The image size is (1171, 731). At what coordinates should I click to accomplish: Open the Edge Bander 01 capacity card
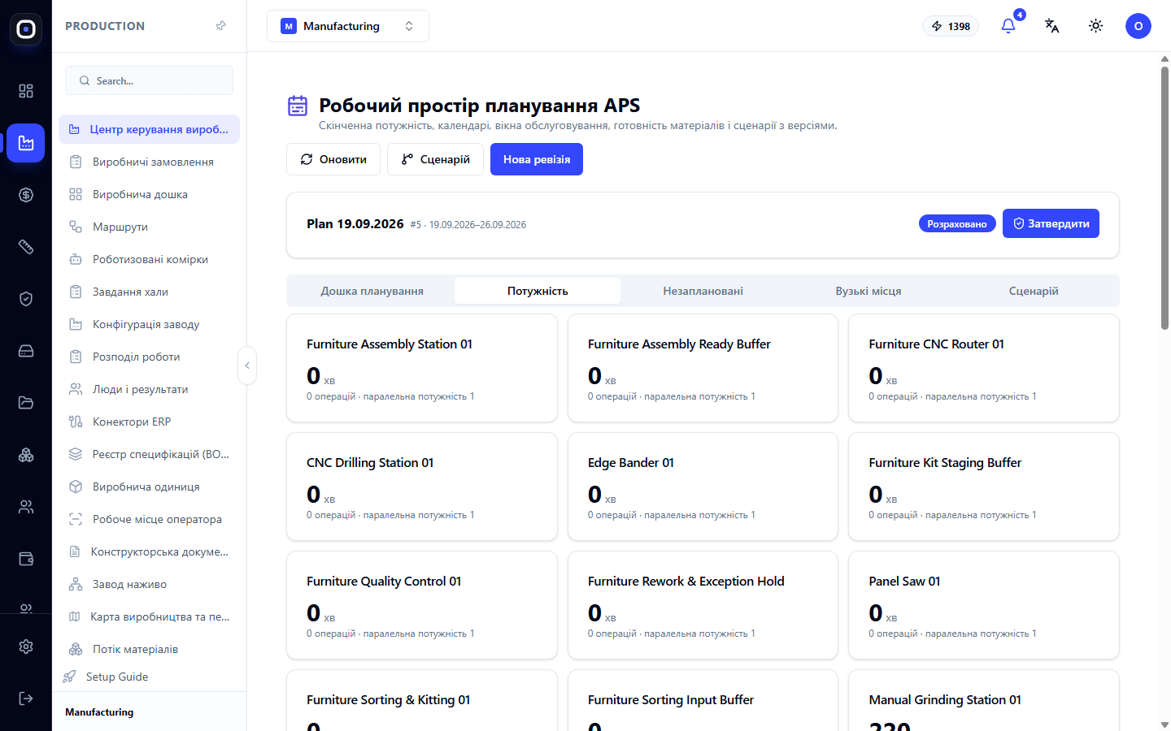[703, 487]
